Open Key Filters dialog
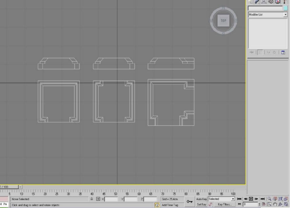Image resolution: width=290 pixels, height=208 pixels. click(225, 204)
